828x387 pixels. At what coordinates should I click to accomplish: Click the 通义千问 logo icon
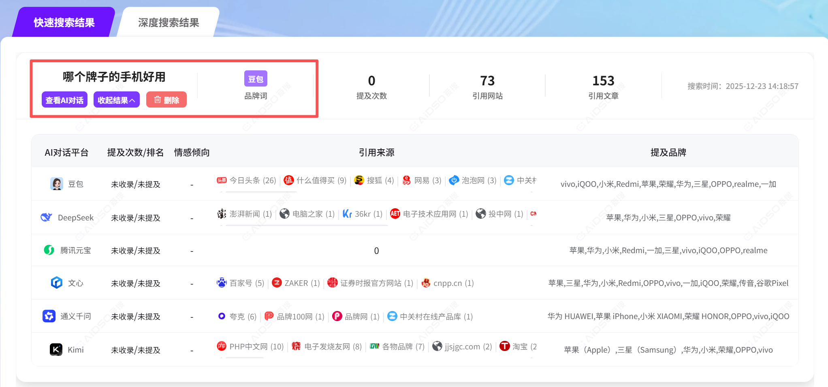(x=49, y=316)
